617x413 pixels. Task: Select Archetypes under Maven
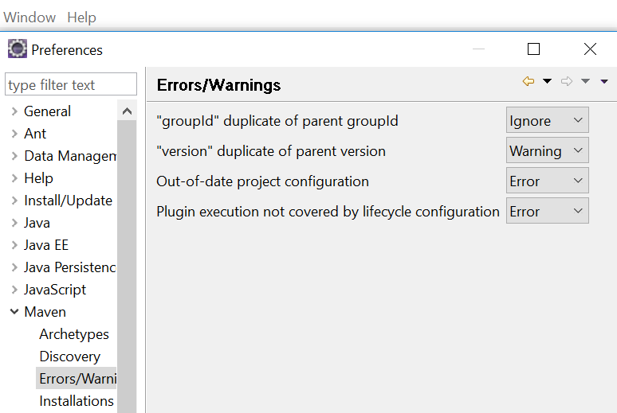point(74,334)
